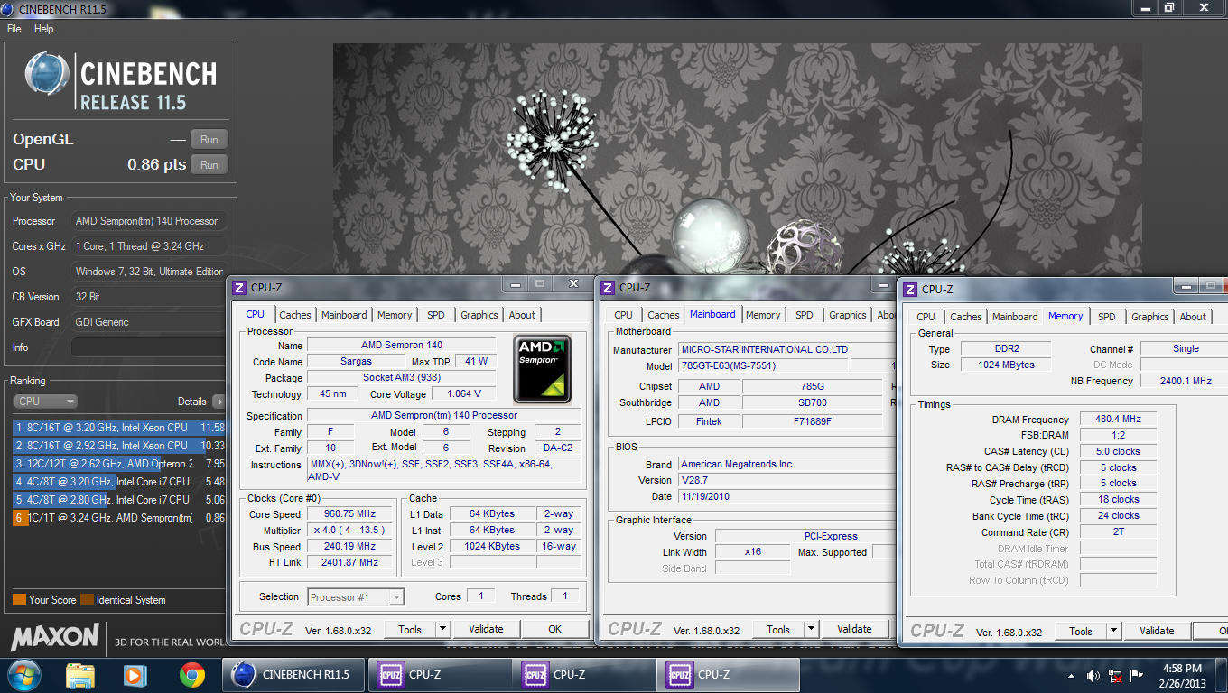1228x693 pixels.
Task: Open SPD tab in Memory CPU-Z window
Action: click(1107, 317)
